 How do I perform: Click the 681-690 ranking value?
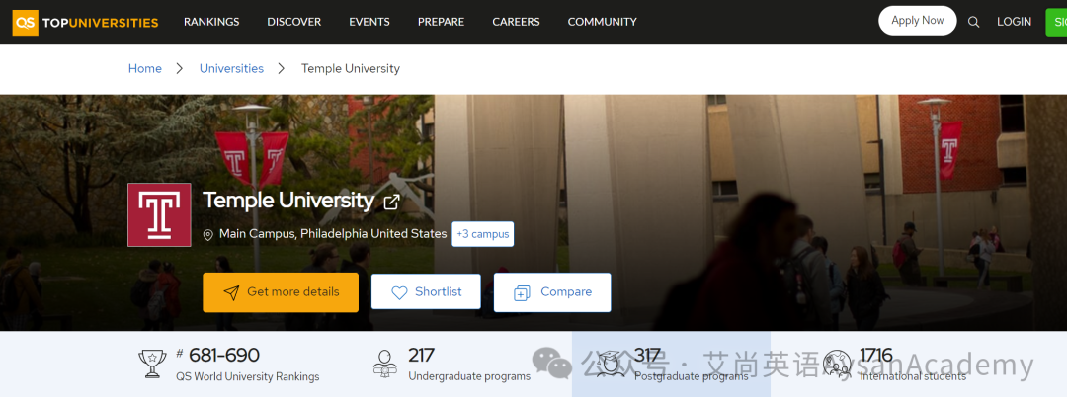[224, 356]
